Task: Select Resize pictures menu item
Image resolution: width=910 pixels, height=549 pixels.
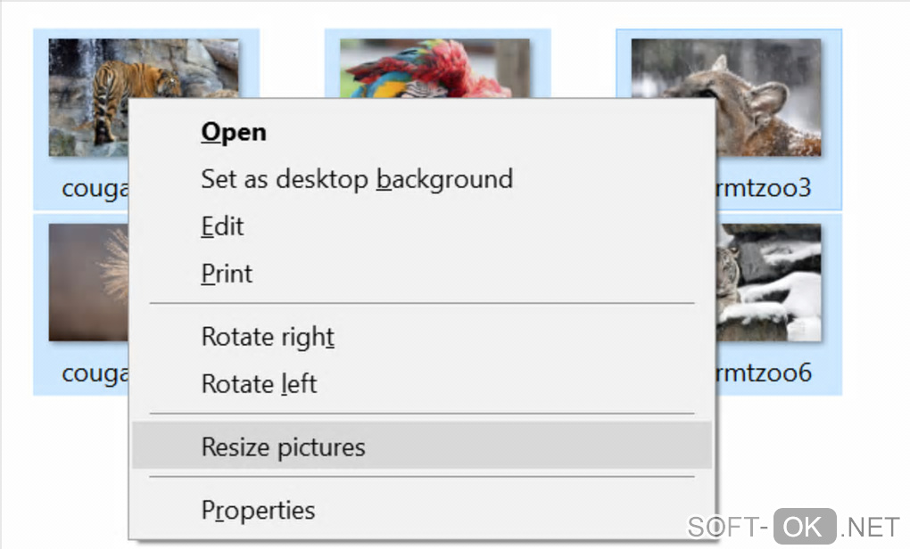Action: click(283, 447)
